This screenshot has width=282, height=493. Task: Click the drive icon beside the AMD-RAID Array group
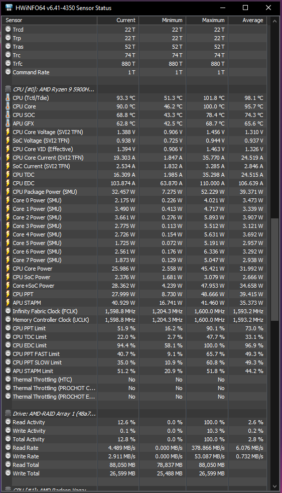click(x=8, y=414)
